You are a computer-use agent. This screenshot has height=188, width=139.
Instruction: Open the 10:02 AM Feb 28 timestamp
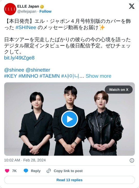tap(25, 160)
